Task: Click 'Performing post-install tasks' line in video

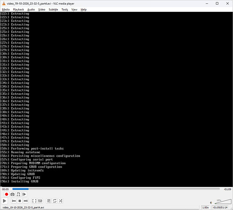Action: [32, 149]
